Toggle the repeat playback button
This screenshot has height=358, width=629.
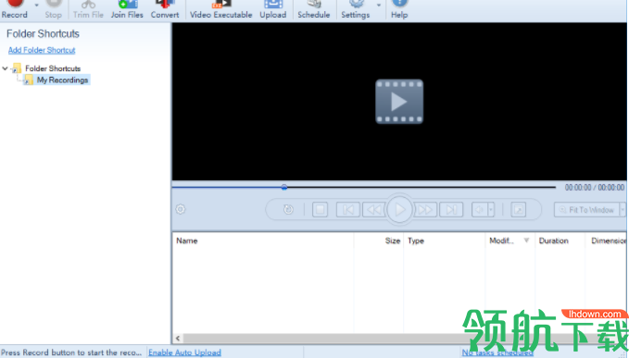point(288,209)
